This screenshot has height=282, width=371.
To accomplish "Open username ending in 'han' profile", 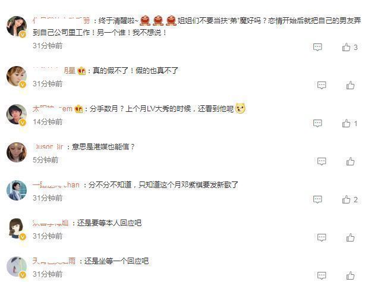I will (x=56, y=184).
